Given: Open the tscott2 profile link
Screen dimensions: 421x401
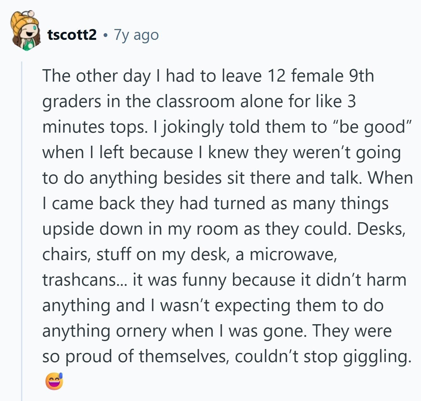Looking at the screenshot, I should pos(72,34).
